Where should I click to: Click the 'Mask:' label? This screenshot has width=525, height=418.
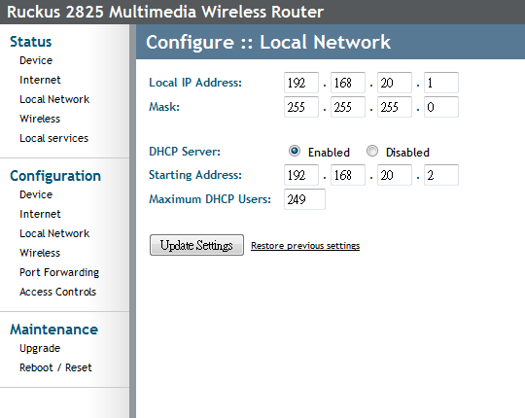pyautogui.click(x=164, y=107)
